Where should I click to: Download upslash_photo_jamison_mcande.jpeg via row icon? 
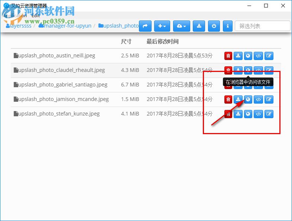point(238,100)
